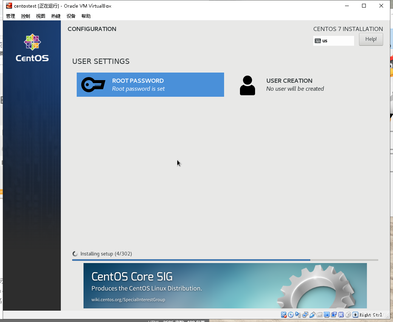Click the audio status icon

click(298, 315)
